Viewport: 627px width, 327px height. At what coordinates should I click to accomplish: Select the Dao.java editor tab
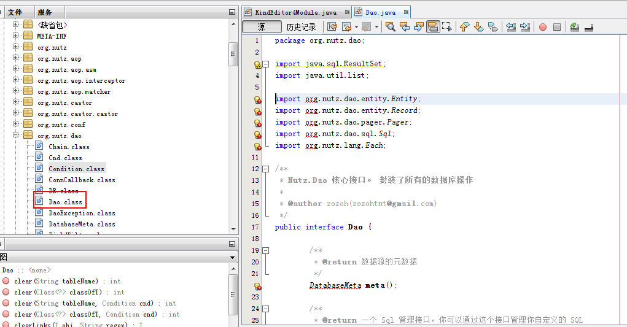(381, 12)
